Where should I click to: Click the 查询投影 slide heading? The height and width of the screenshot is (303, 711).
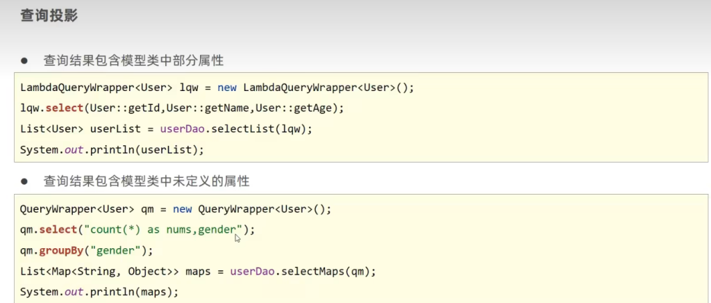point(48,16)
